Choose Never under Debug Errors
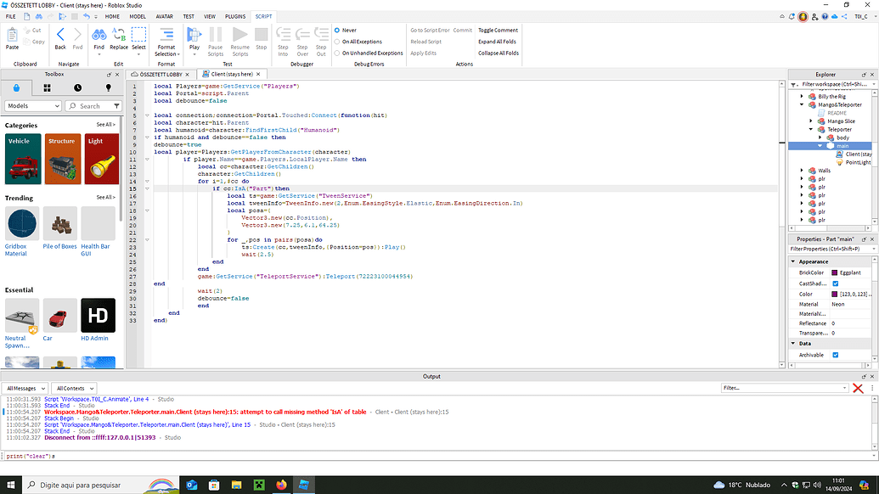The width and height of the screenshot is (879, 494). pos(338,29)
